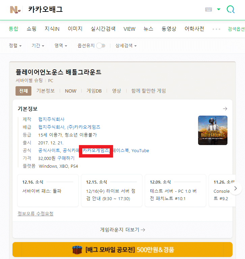245x259 pixels.
Task: Open the 함께 할만한 게임 tab
Action: point(148,91)
